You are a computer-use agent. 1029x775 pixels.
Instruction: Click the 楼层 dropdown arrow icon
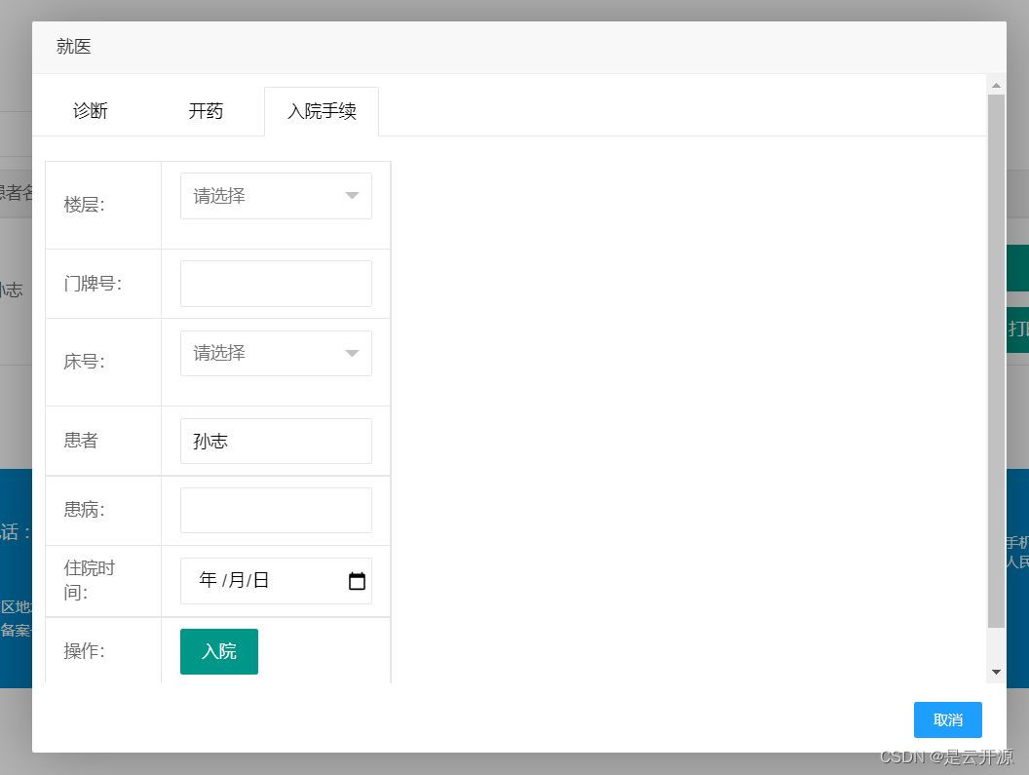pos(352,196)
